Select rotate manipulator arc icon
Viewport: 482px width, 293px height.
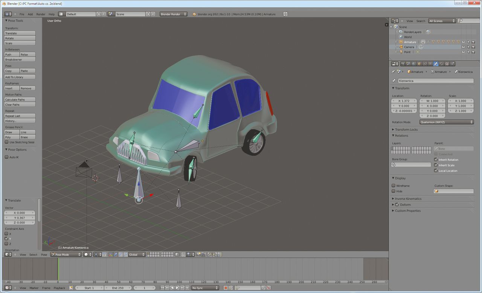coord(120,254)
